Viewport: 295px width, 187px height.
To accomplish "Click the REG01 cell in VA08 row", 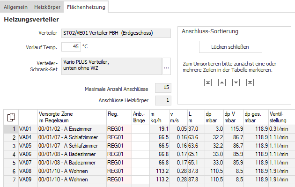I will click(x=119, y=171).
